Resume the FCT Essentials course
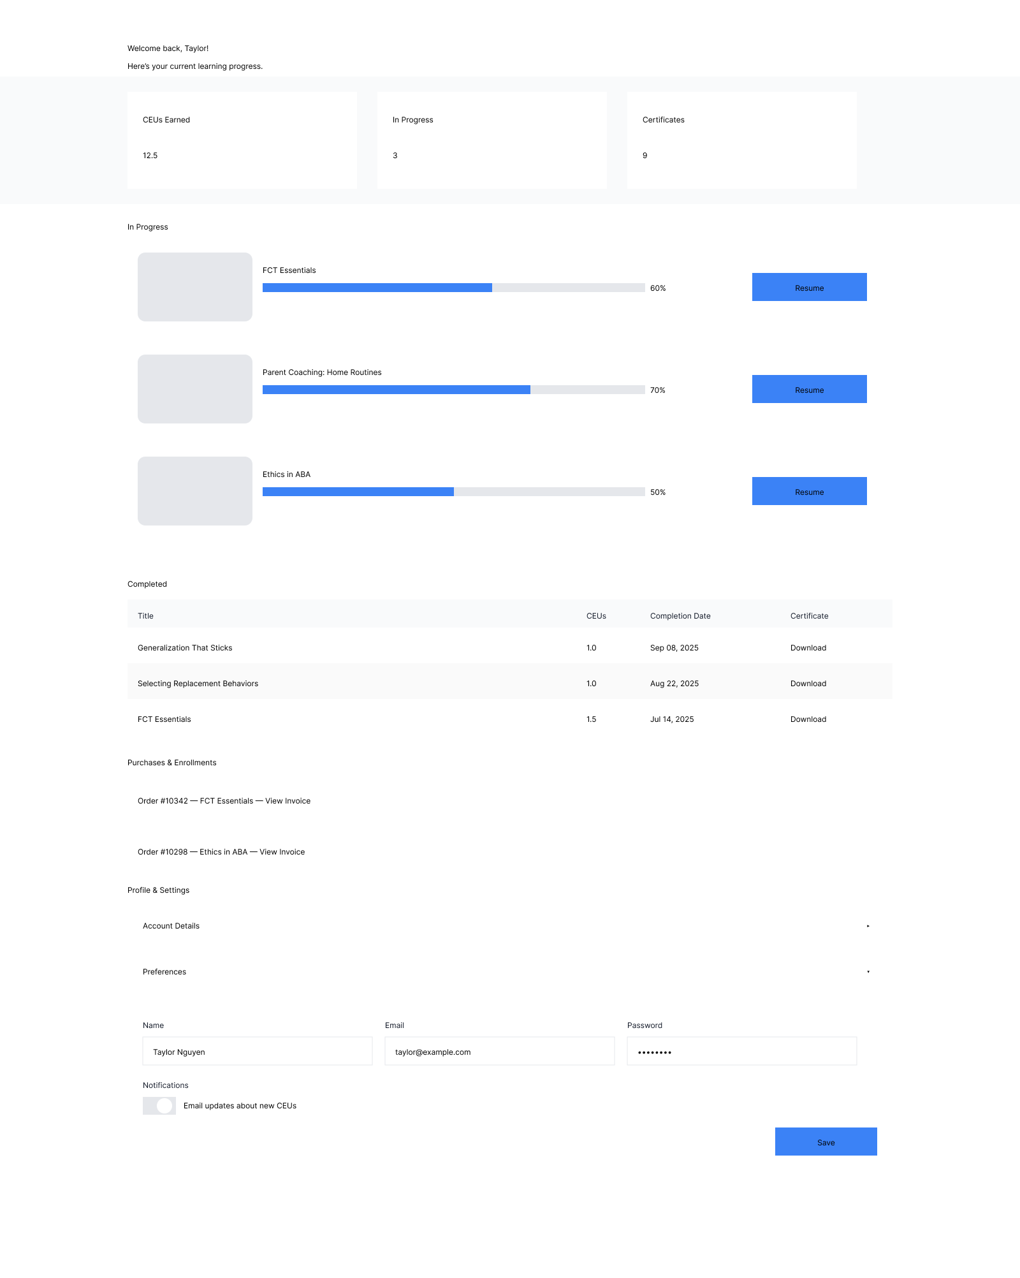This screenshot has width=1020, height=1278. 809,287
